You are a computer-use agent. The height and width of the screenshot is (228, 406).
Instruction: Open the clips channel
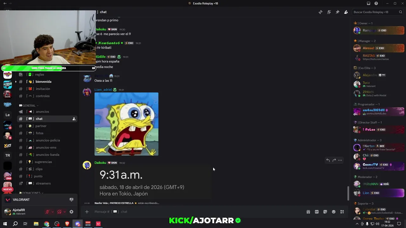pyautogui.click(x=47, y=169)
